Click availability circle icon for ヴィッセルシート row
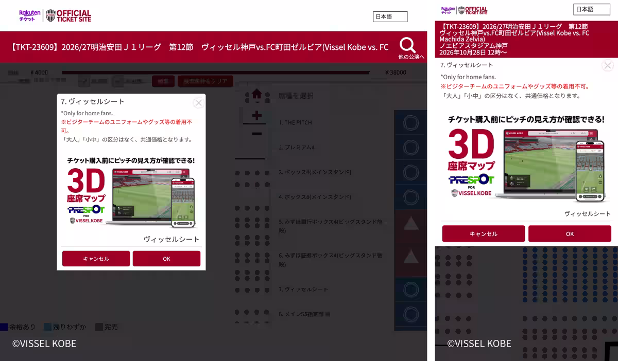This screenshot has width=618, height=361. (x=410, y=290)
